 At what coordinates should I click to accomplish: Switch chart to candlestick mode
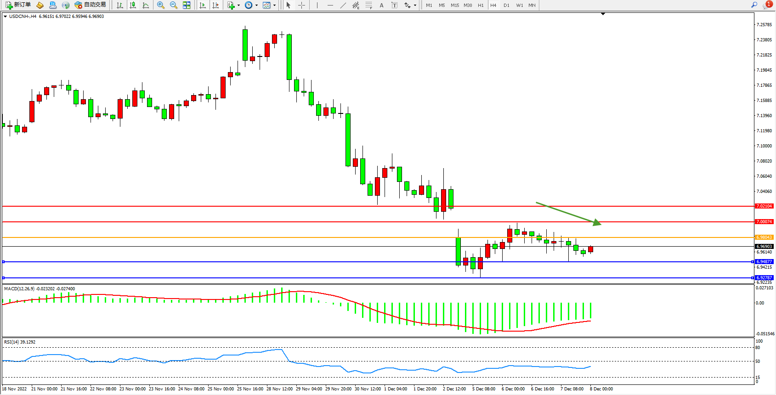(133, 5)
